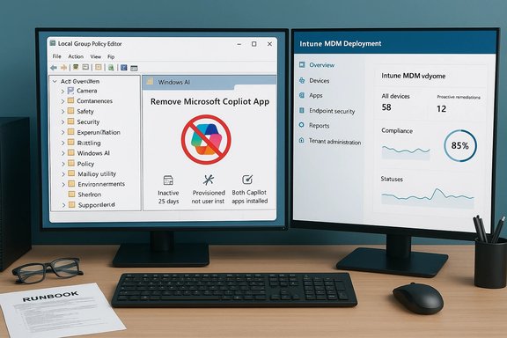Click the Back arrow in Group Policy toolbar
507x338 pixels.
(54, 68)
